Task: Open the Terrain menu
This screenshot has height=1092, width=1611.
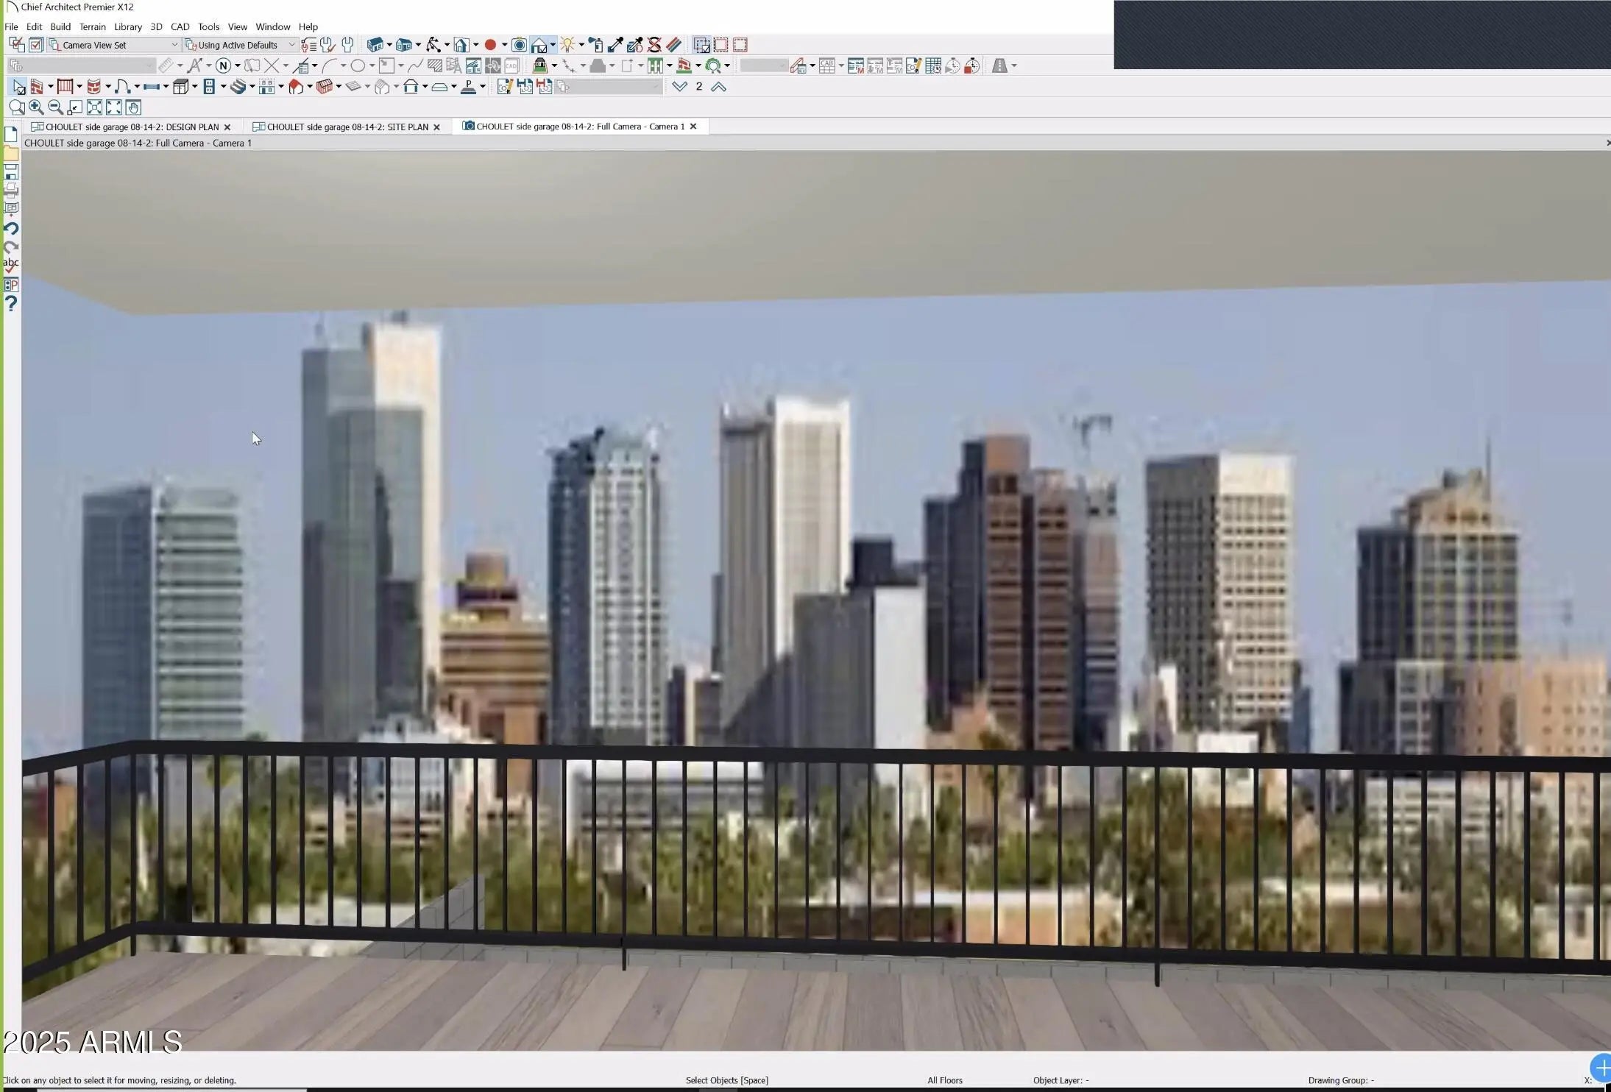Action: [x=92, y=26]
